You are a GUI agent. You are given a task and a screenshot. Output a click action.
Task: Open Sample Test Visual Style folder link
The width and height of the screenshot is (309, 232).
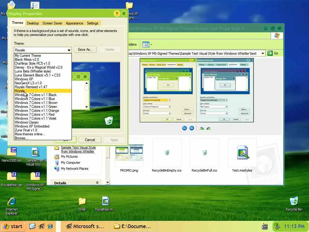[78, 149]
